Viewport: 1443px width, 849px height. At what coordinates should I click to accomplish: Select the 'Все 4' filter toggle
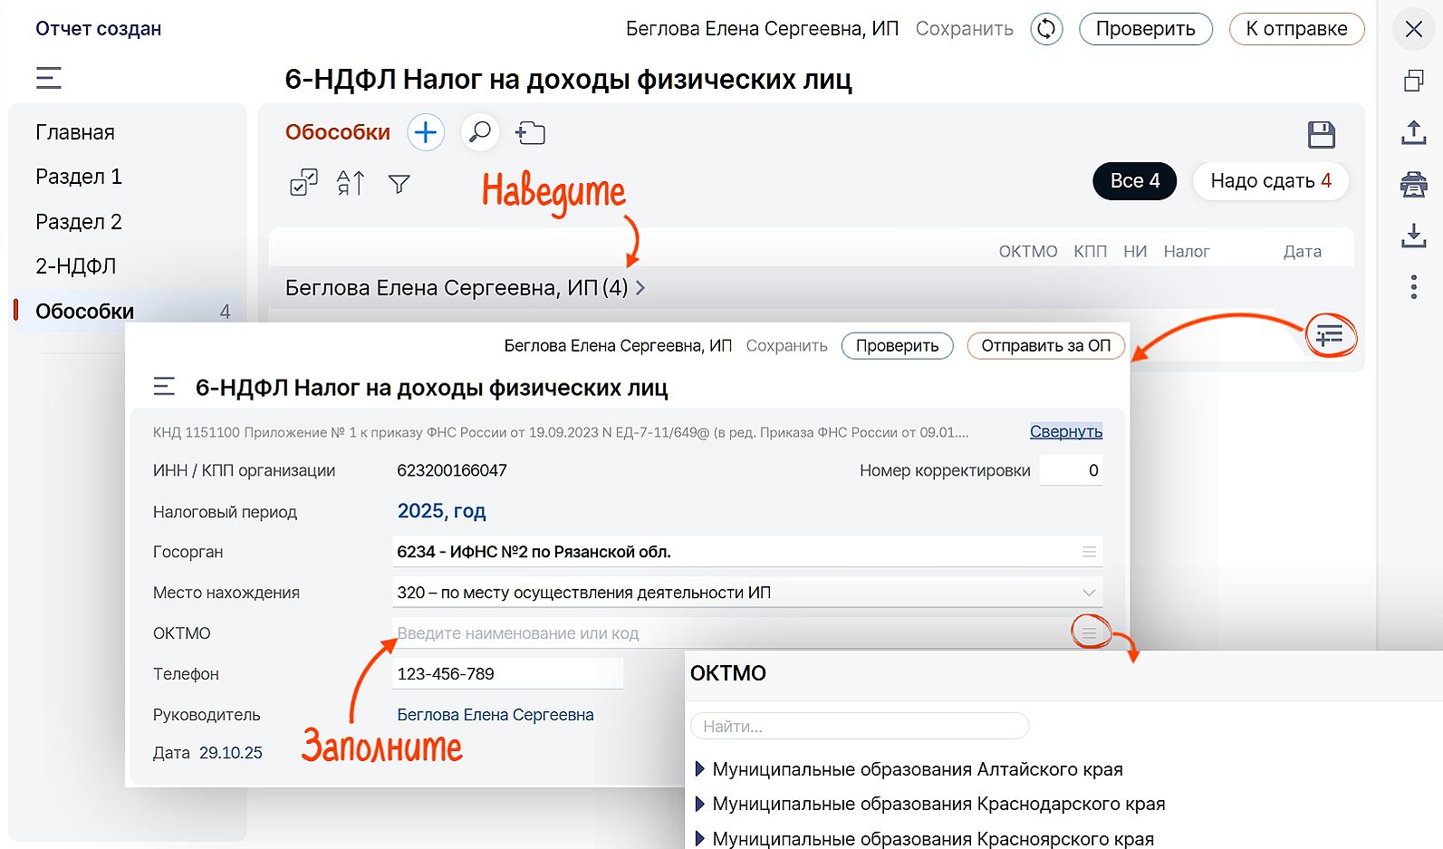click(x=1134, y=181)
